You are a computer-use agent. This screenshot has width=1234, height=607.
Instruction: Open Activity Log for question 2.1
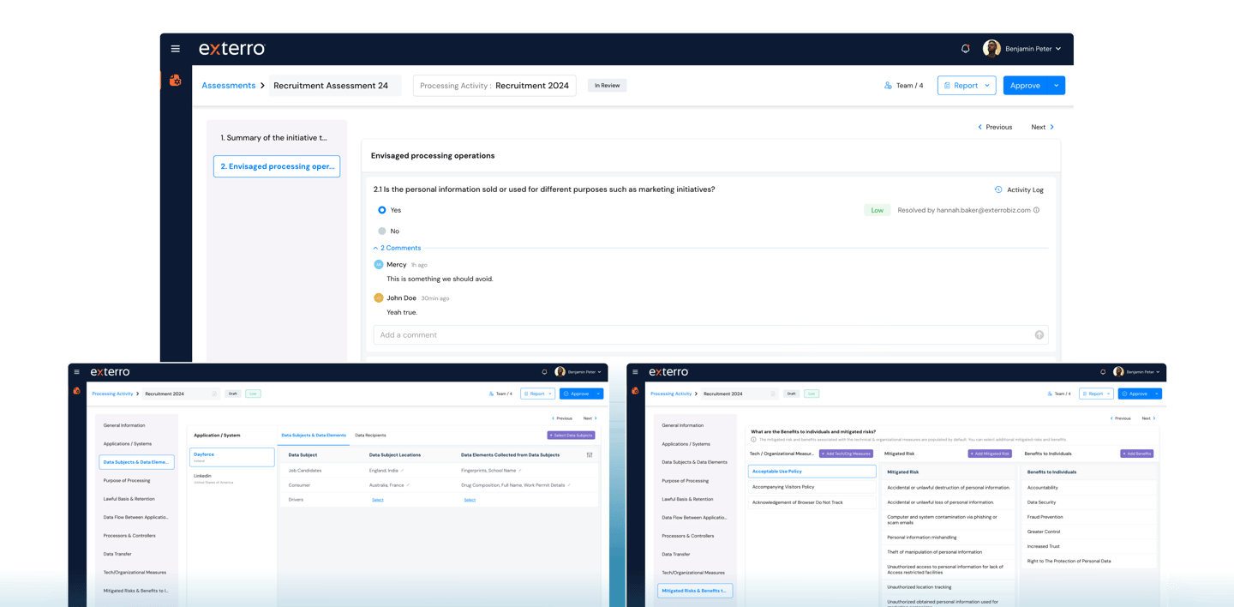[1018, 189]
